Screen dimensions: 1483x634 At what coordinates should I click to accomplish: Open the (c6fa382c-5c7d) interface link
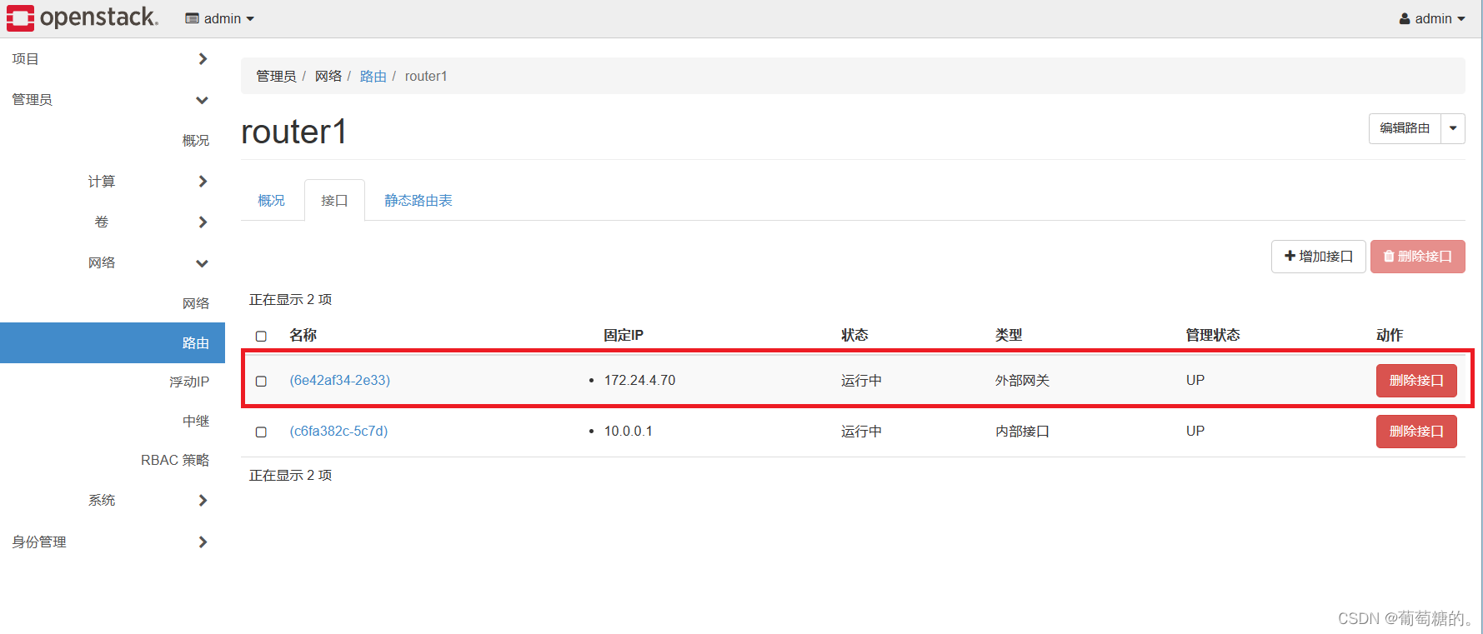[x=338, y=431]
